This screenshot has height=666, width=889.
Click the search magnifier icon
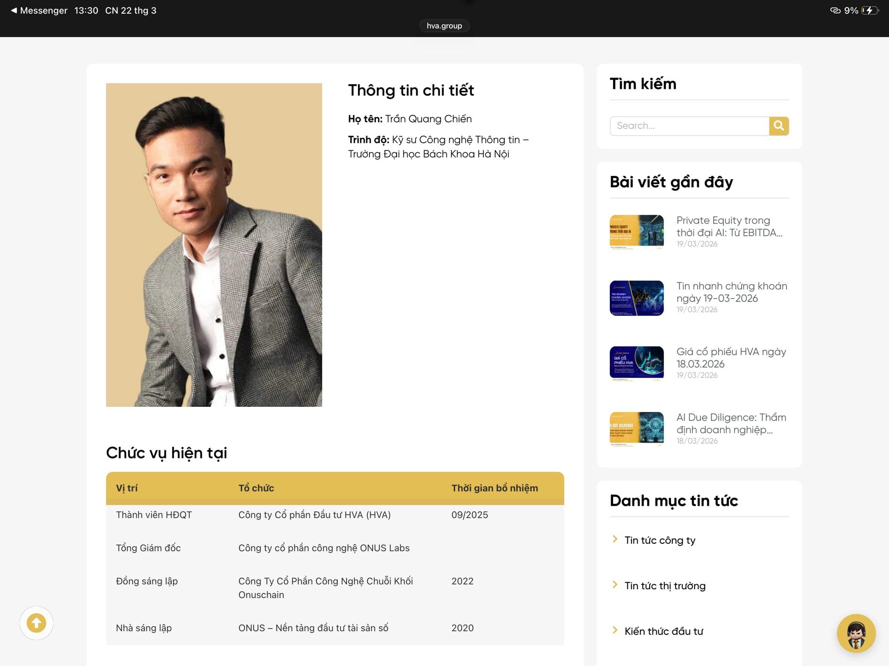click(x=779, y=125)
